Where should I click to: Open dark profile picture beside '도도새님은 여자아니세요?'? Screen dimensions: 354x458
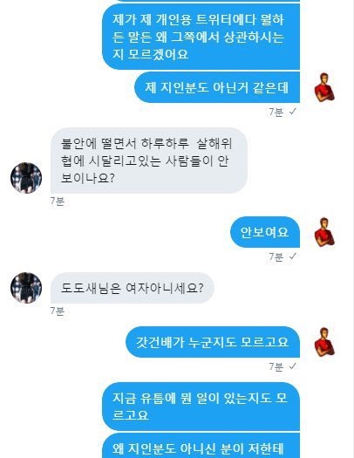coord(26,288)
